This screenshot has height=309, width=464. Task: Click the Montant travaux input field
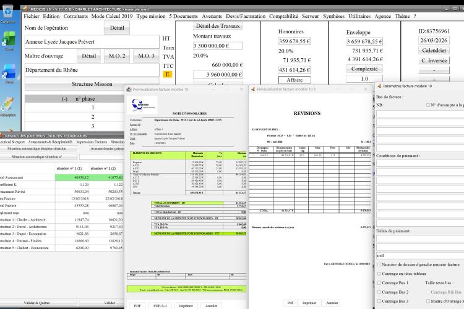click(218, 46)
